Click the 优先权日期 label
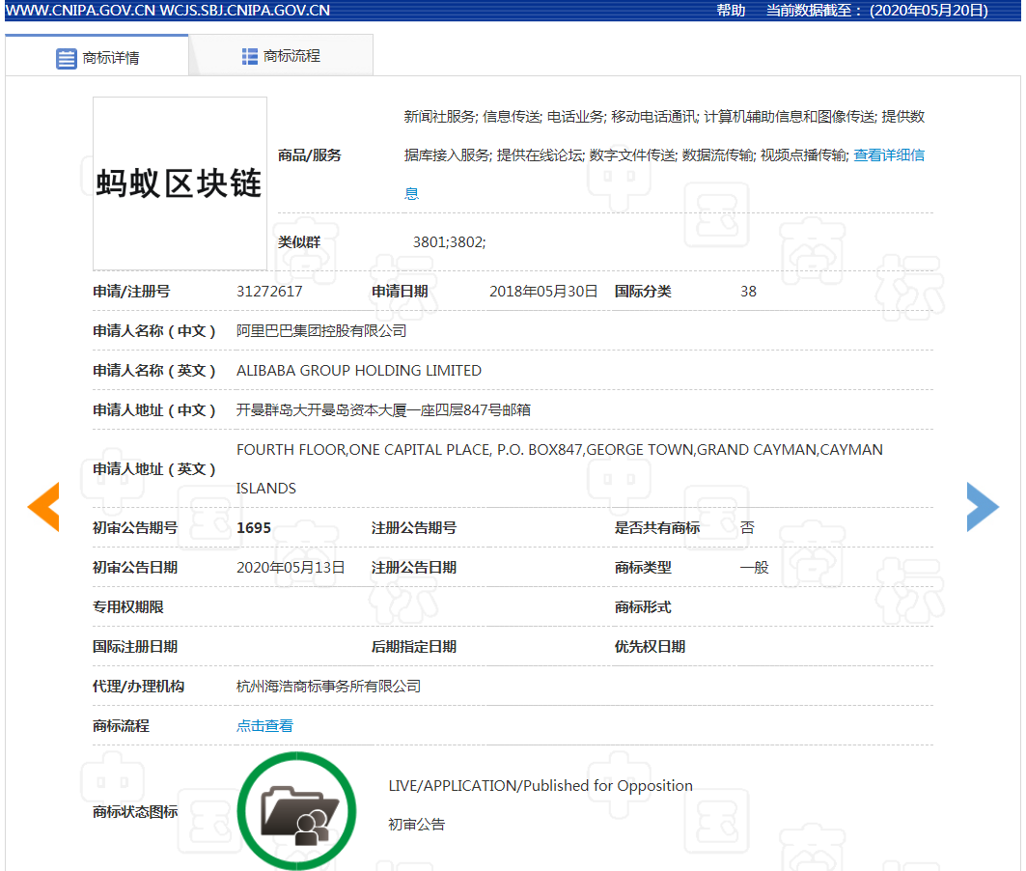 tap(650, 647)
